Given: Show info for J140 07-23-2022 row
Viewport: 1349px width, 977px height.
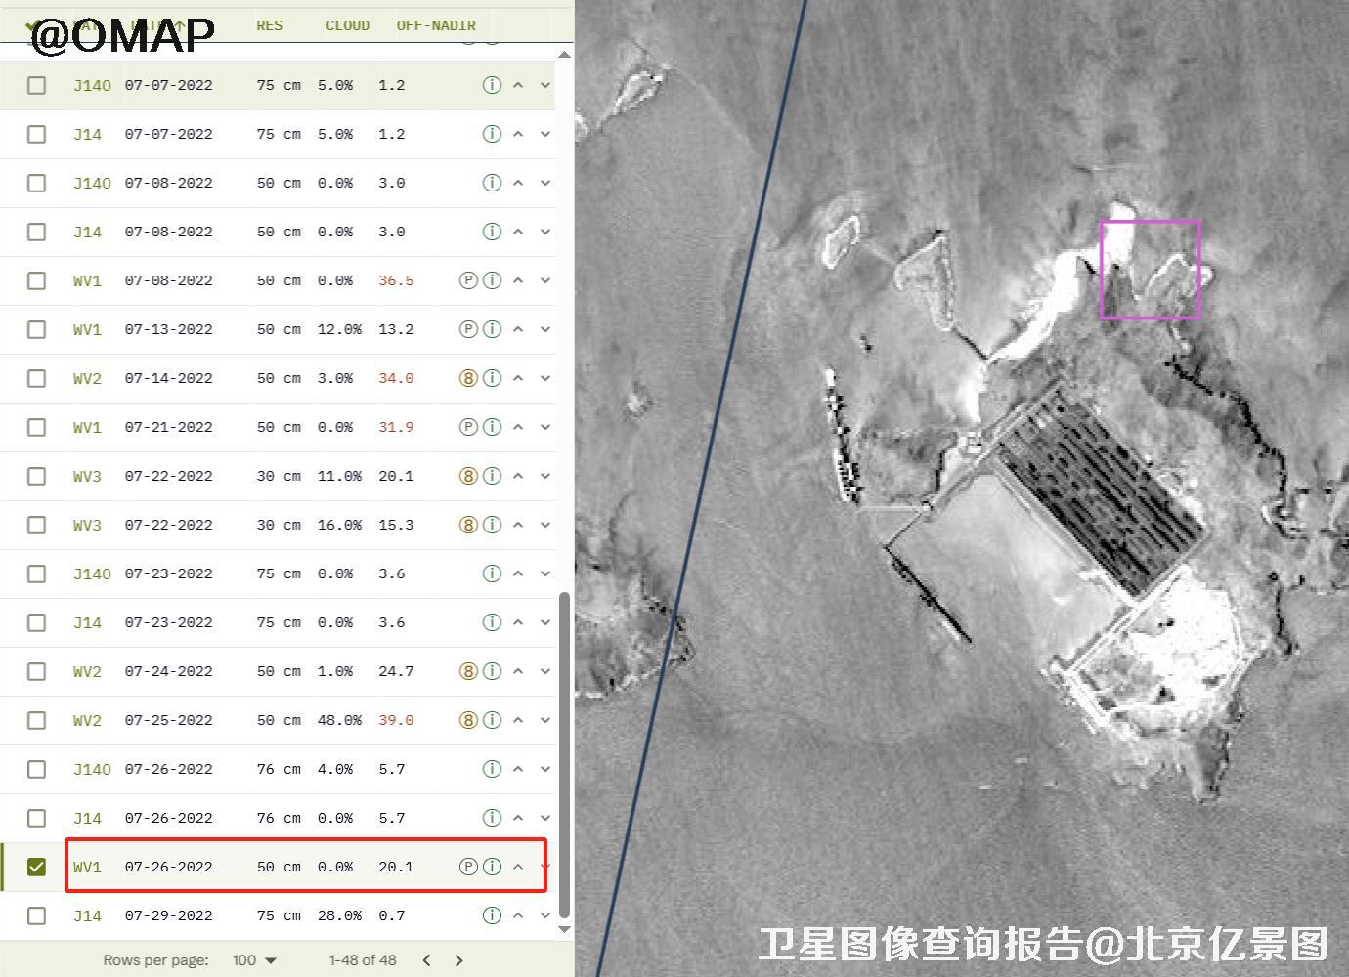Looking at the screenshot, I should [492, 573].
